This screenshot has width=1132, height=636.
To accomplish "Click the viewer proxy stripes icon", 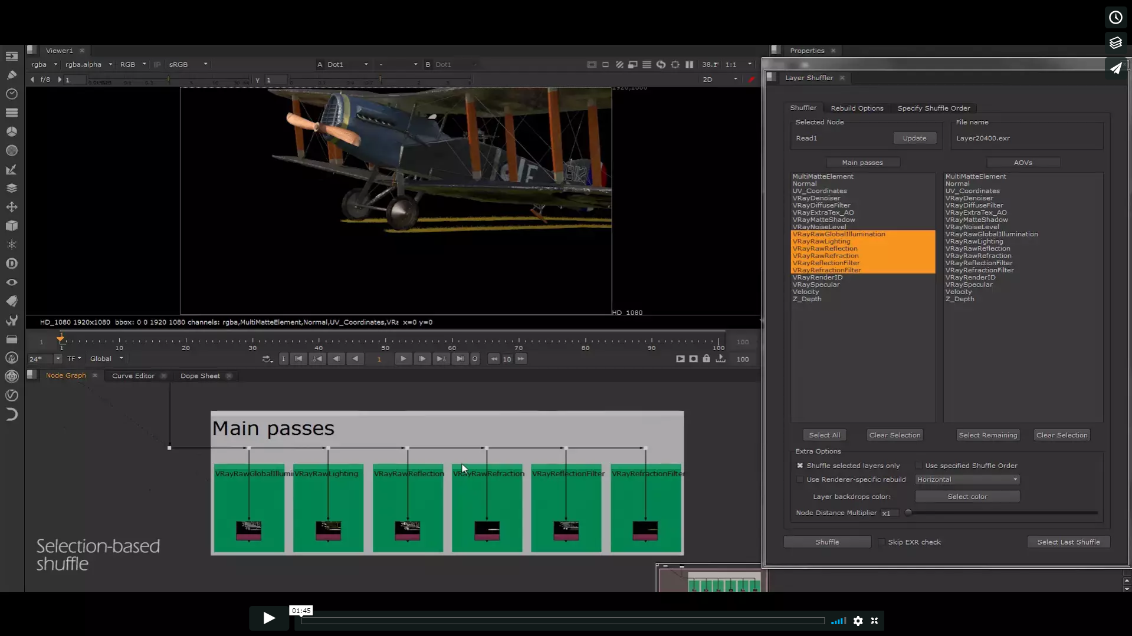I will pyautogui.click(x=619, y=65).
